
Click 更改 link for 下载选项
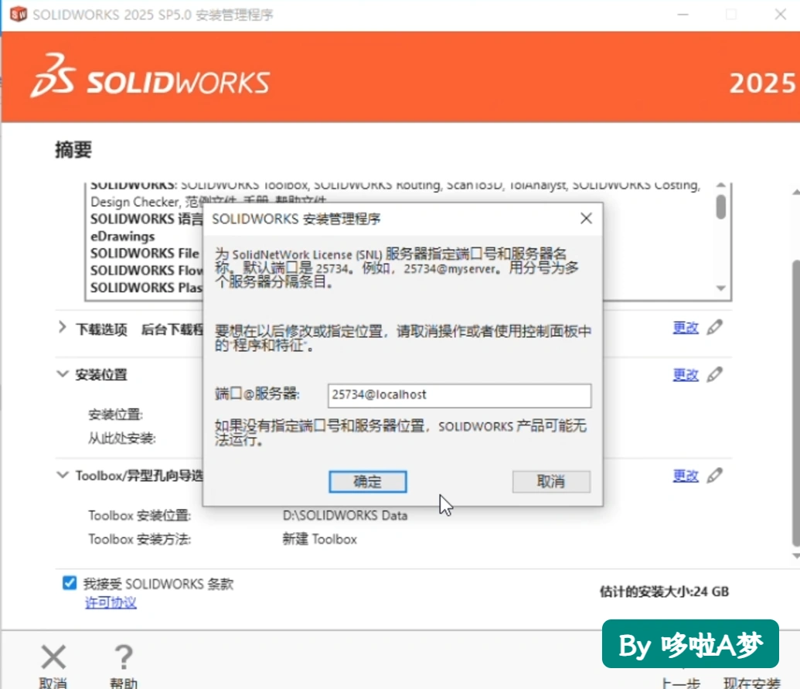[x=686, y=328]
